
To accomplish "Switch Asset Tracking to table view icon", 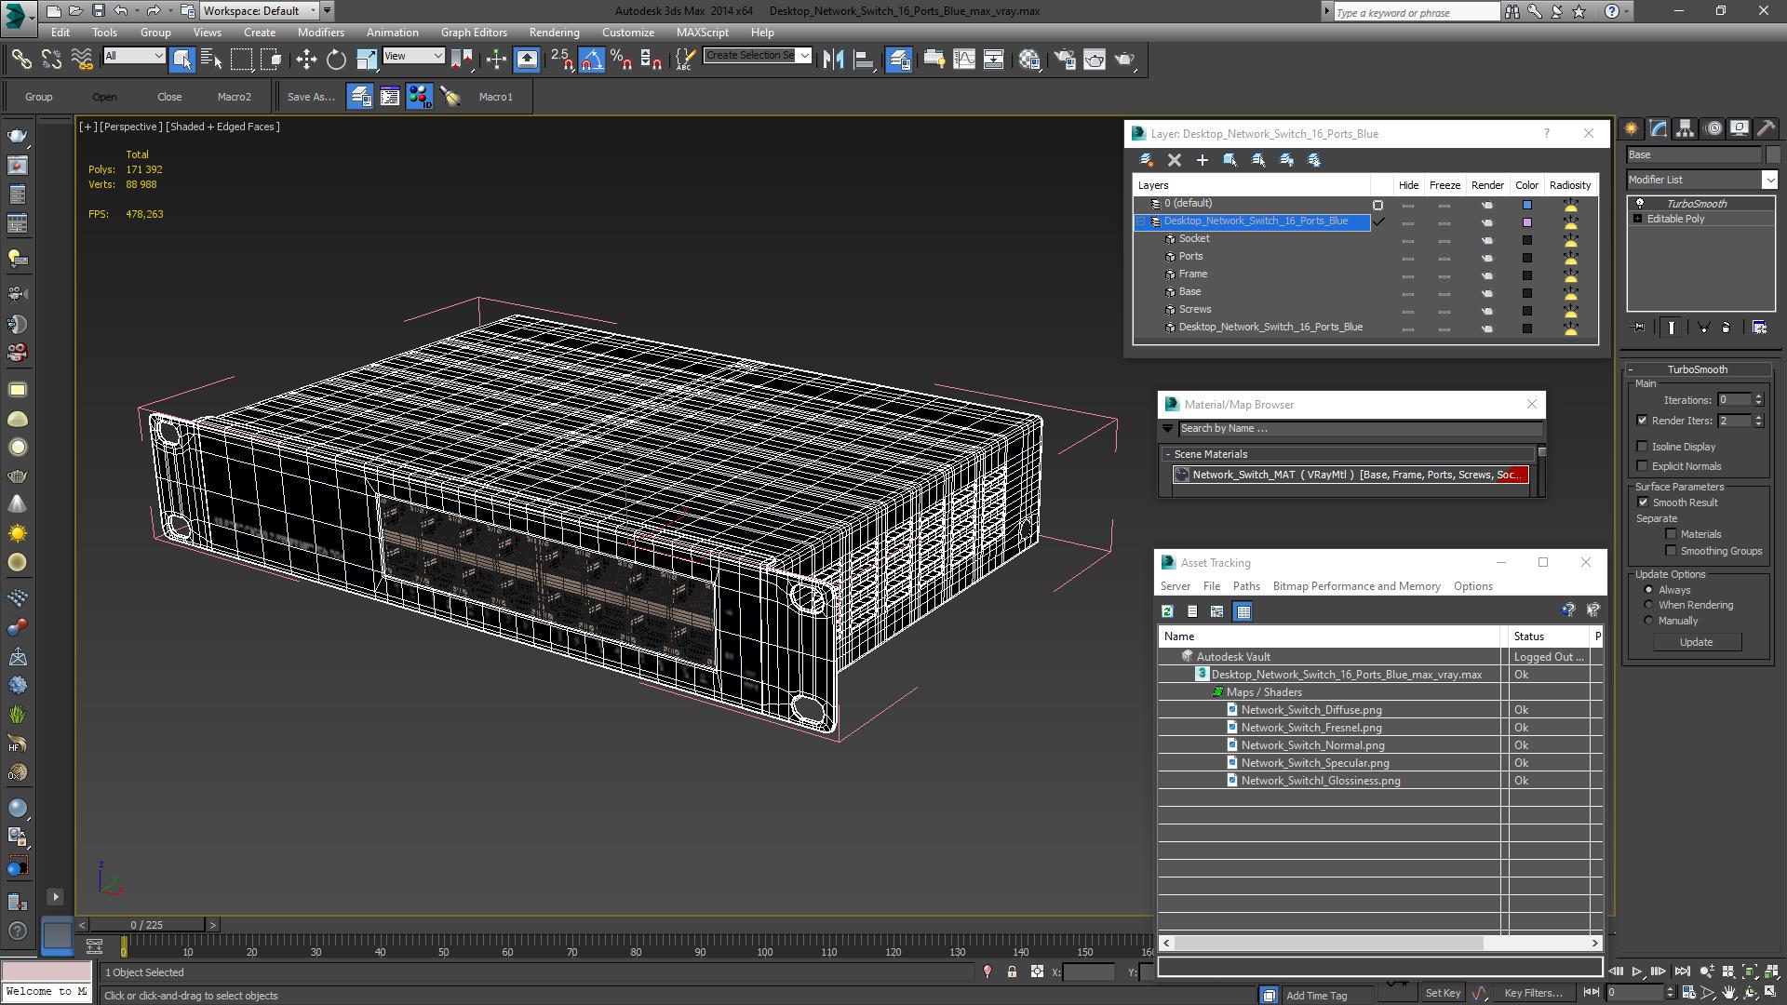I will click(x=1243, y=611).
